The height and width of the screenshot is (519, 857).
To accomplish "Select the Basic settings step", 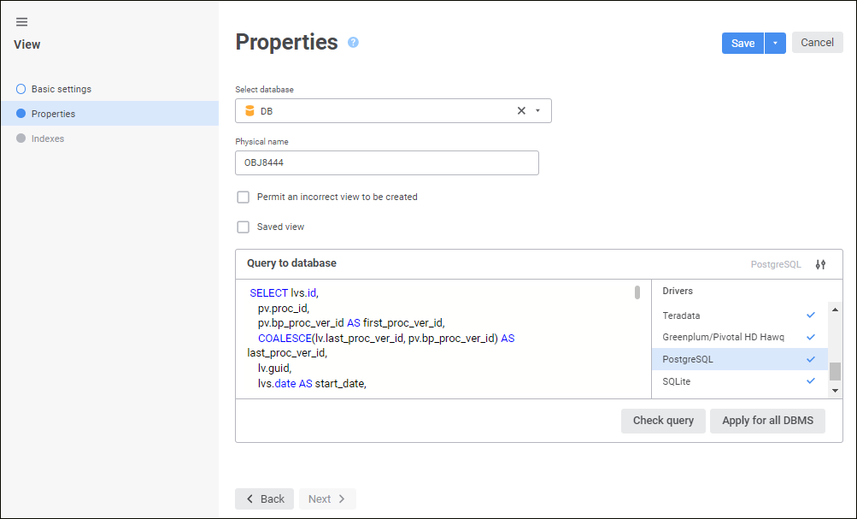I will [61, 89].
